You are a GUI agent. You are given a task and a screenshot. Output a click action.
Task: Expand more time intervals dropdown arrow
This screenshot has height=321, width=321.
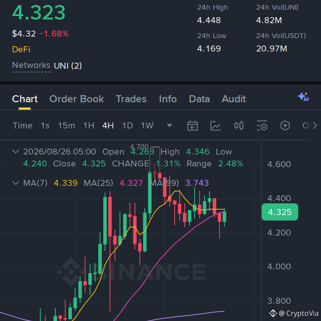point(169,125)
